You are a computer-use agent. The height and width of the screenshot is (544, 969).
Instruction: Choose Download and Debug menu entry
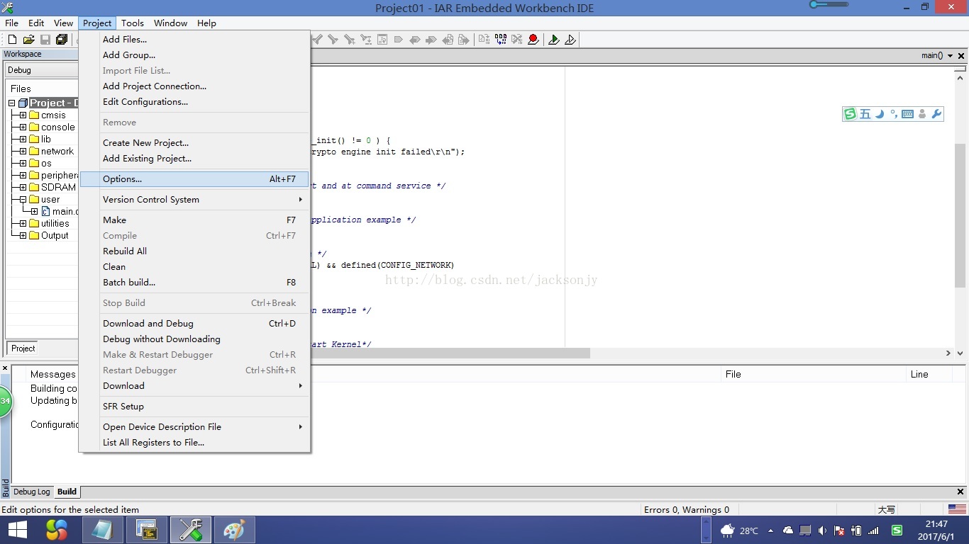pyautogui.click(x=194, y=324)
